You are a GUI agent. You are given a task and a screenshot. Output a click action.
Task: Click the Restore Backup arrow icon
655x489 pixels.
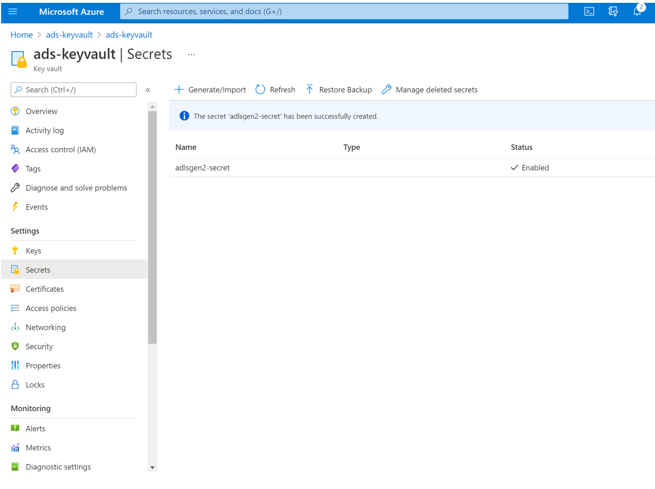click(x=310, y=89)
